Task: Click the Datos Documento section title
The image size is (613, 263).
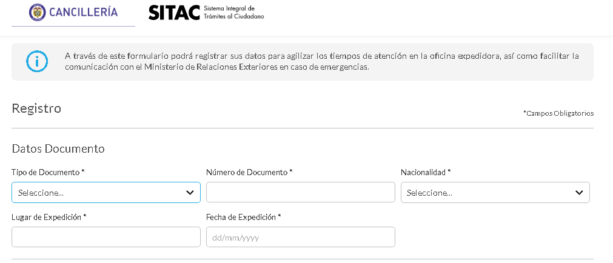Action: (x=58, y=149)
